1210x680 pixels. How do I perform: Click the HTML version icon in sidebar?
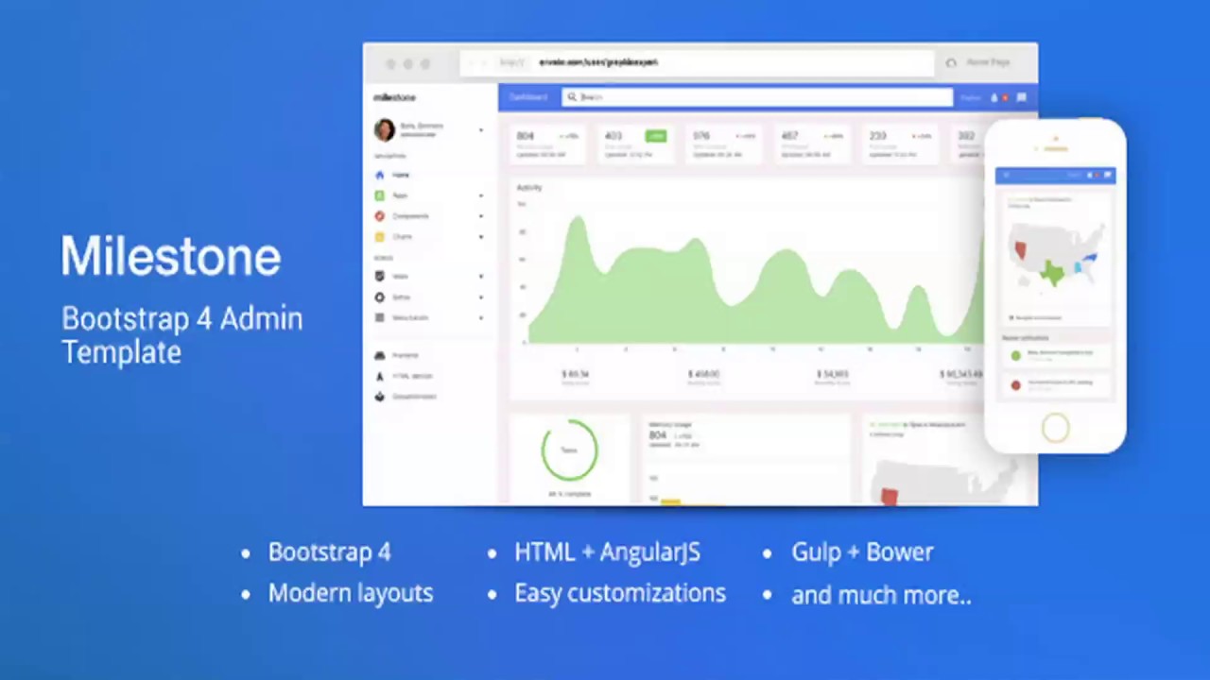[x=380, y=376]
